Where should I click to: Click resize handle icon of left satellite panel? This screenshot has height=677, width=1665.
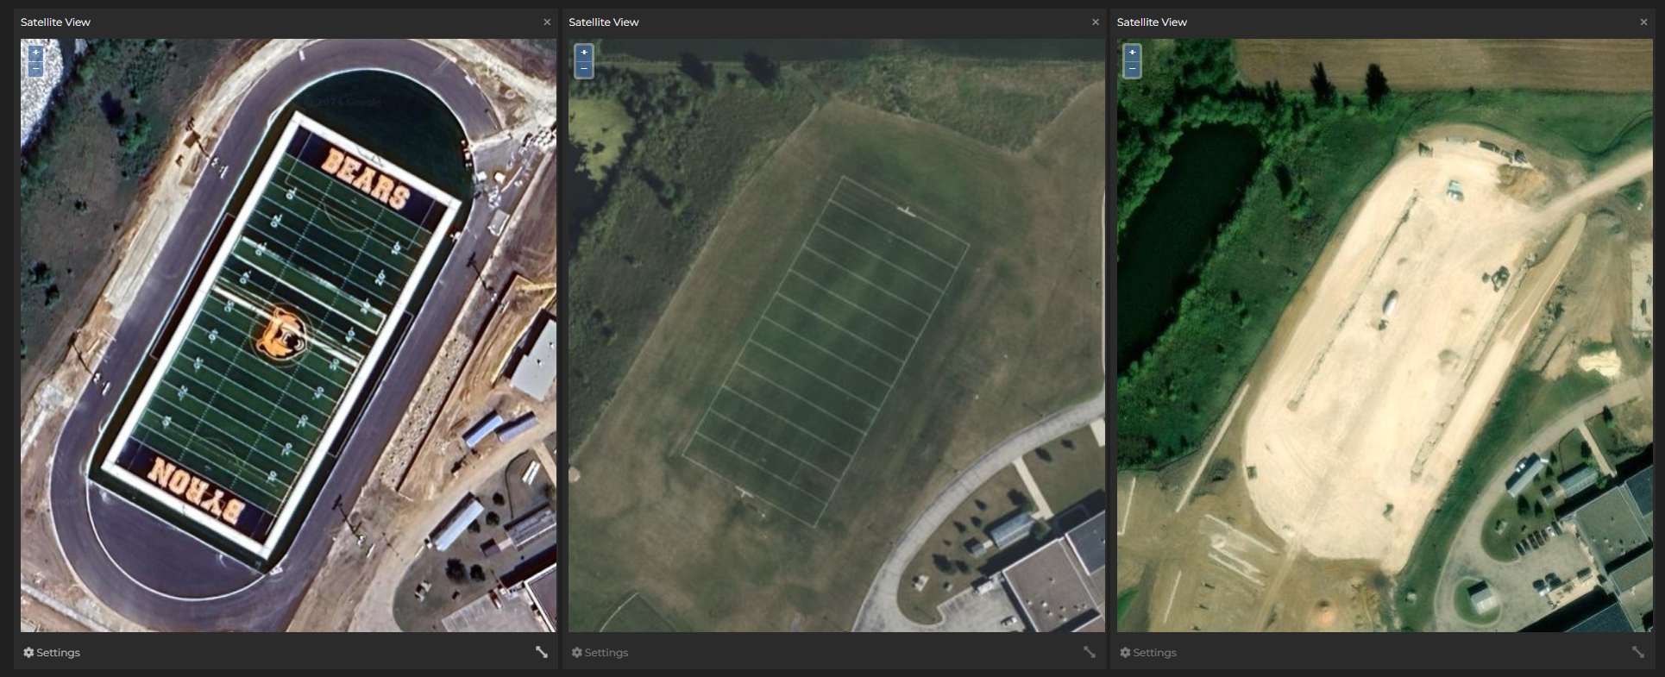click(541, 652)
